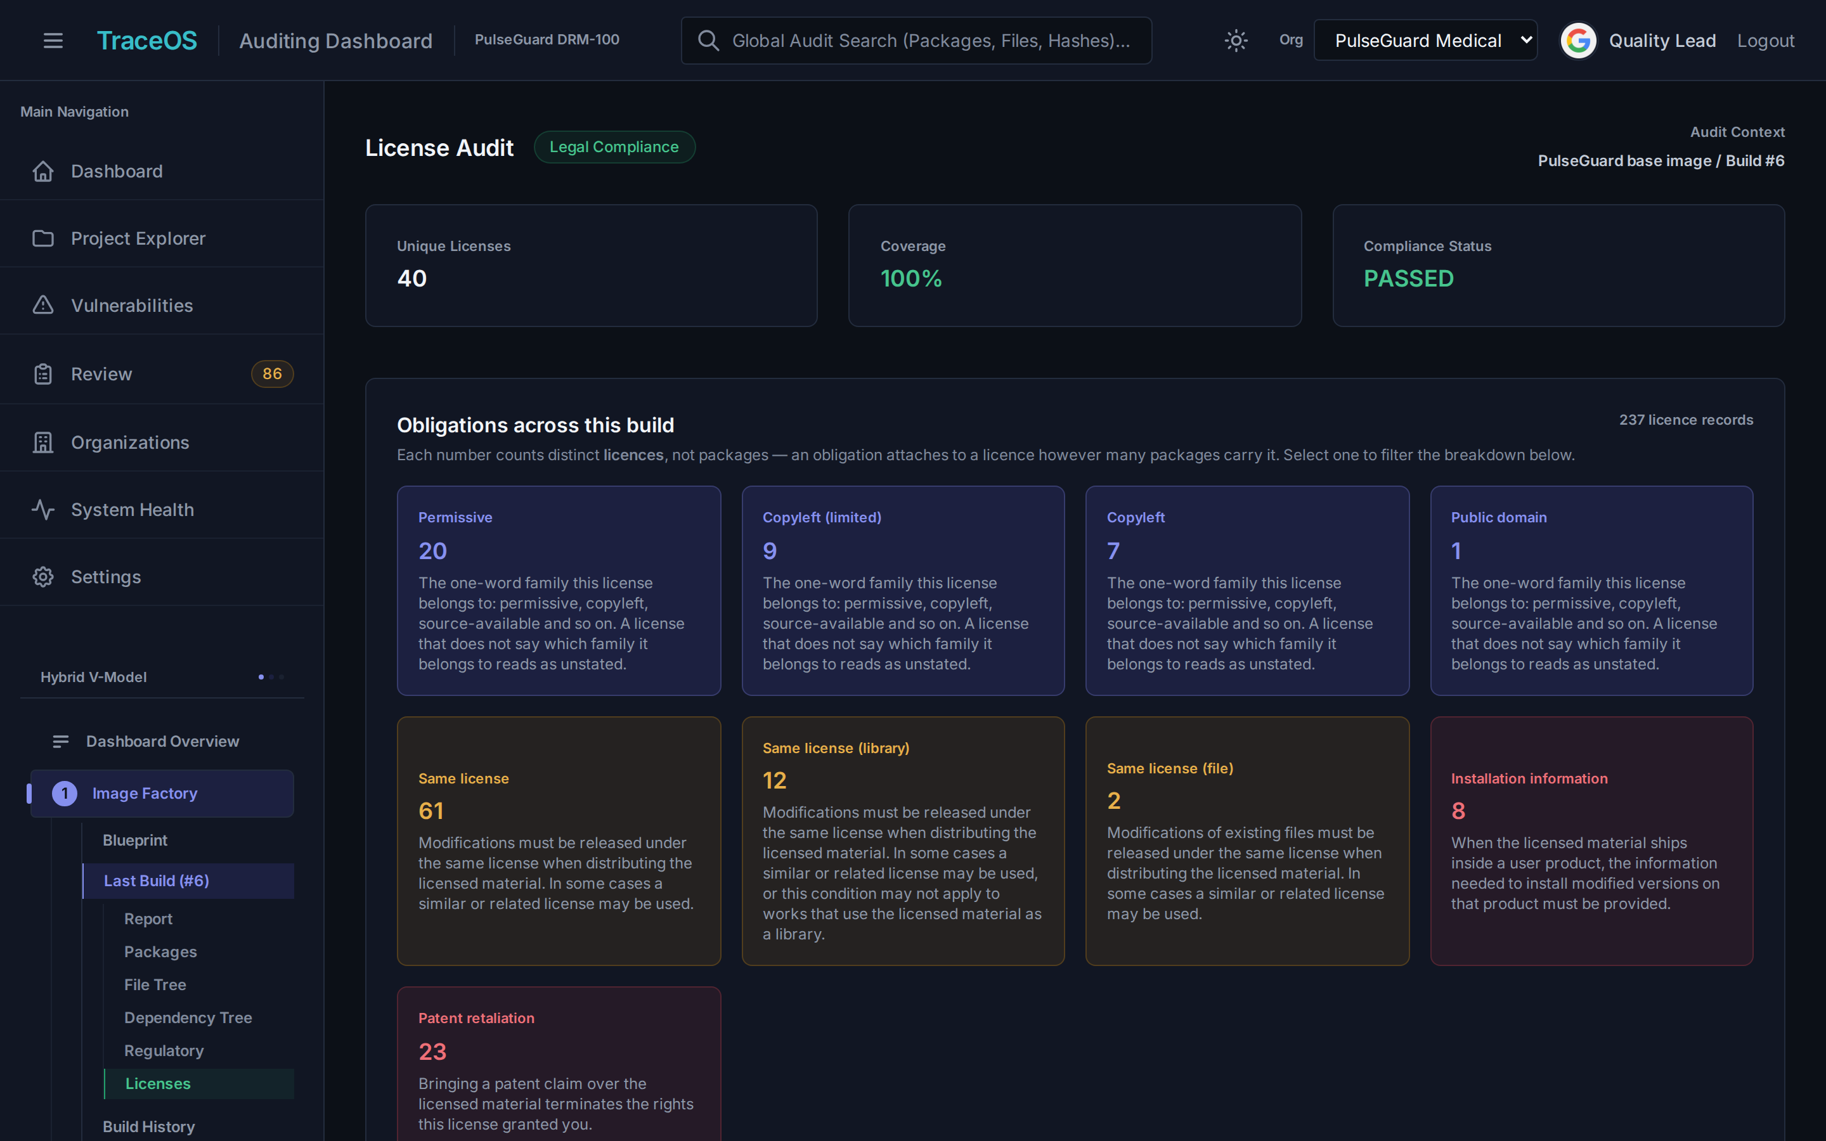1826x1141 pixels.
Task: Click the System Health pulse icon
Action: [x=43, y=510]
